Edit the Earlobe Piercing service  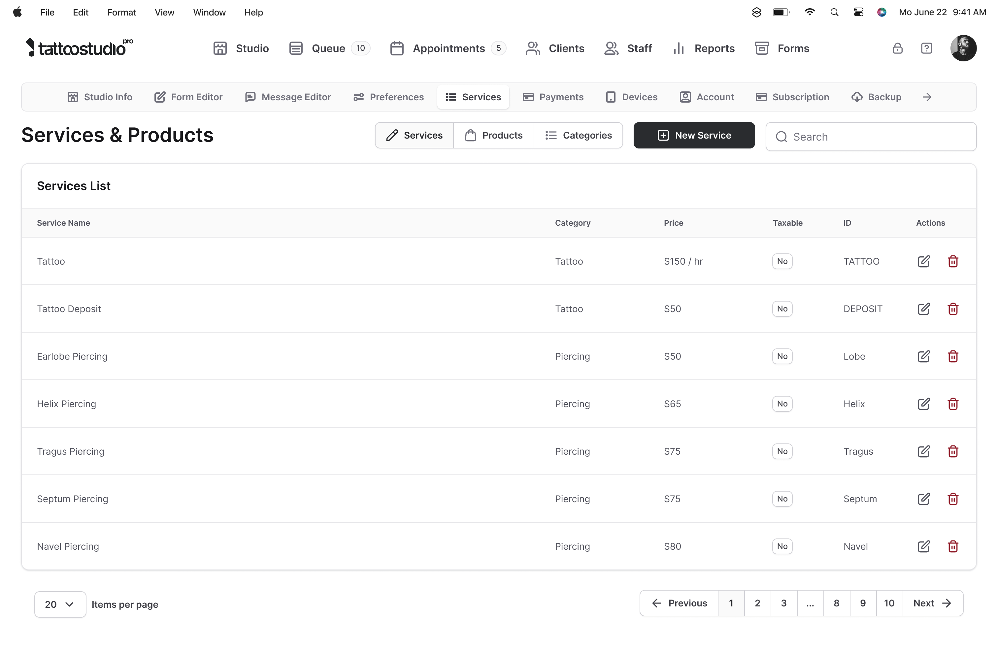[x=923, y=356]
